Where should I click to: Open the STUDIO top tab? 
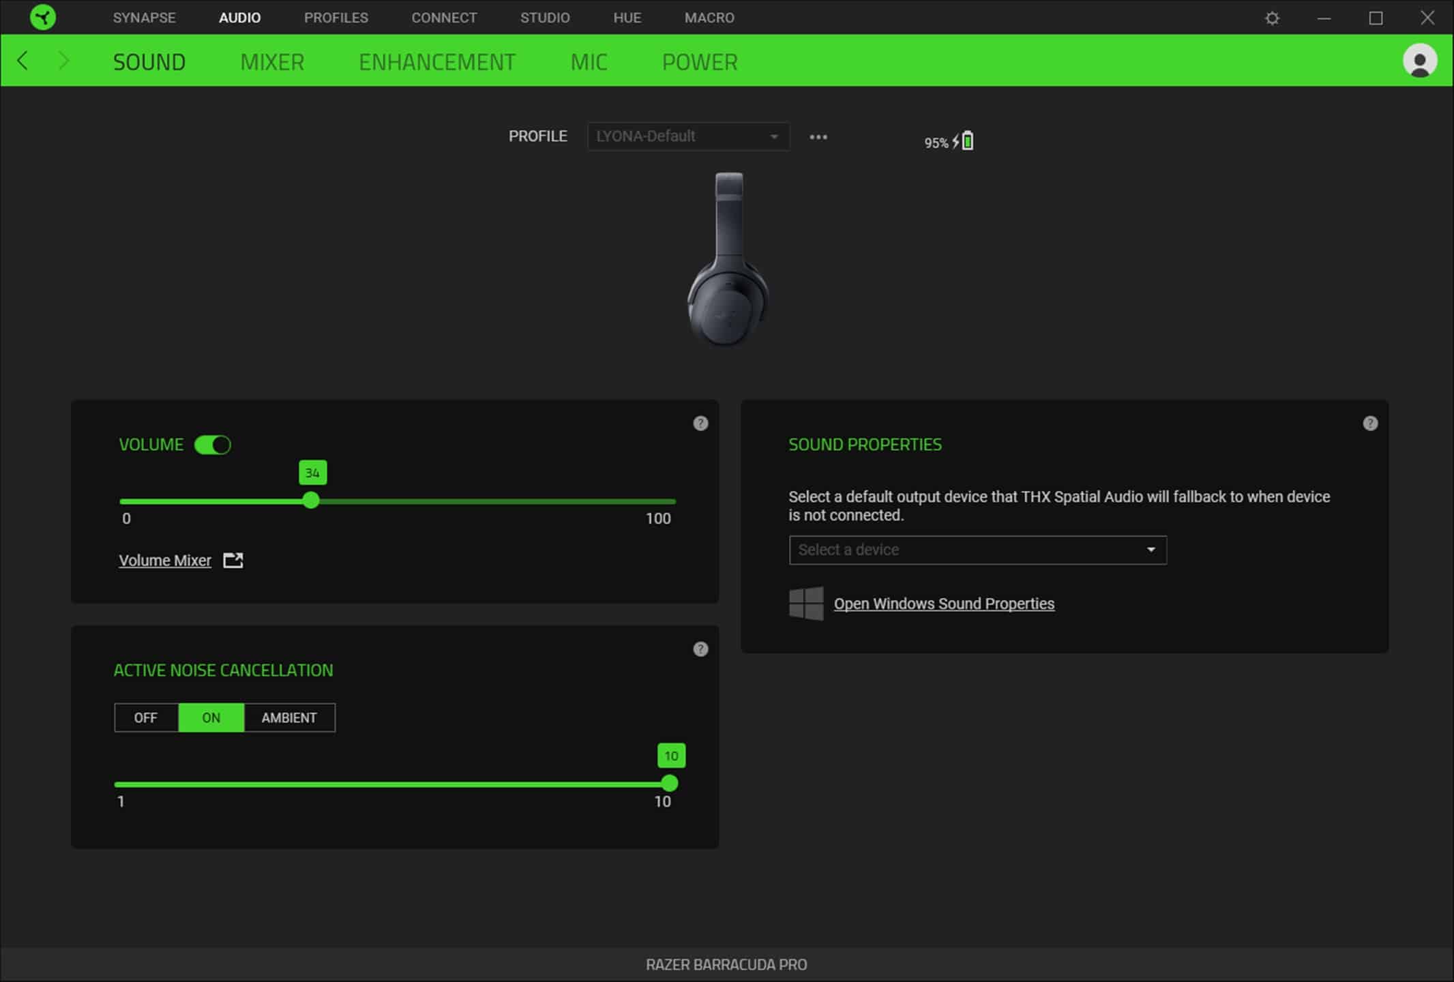click(545, 18)
